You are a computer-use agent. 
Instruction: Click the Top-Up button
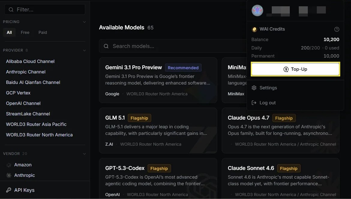[295, 69]
